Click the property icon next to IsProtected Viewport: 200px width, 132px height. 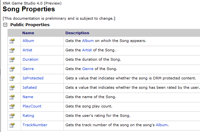coord(12,78)
